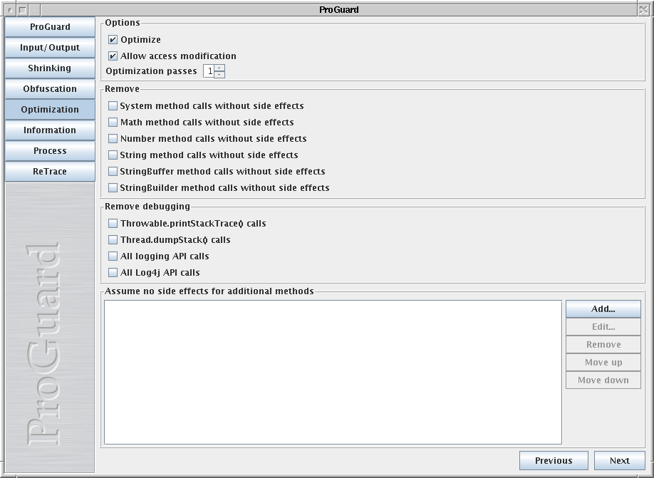Image resolution: width=654 pixels, height=478 pixels.
Task: Select the ReTrace tab
Action: coord(50,172)
